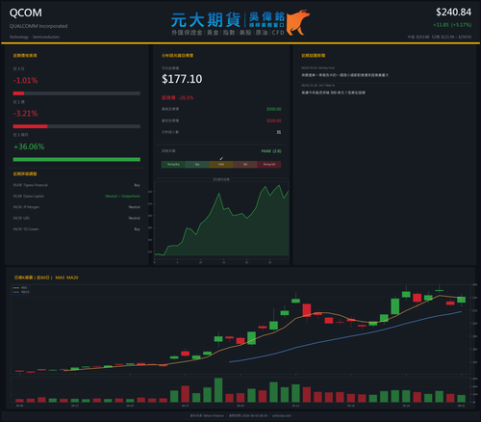Click the -1.01% performance bar
The height and width of the screenshot is (422, 481).
77,93
